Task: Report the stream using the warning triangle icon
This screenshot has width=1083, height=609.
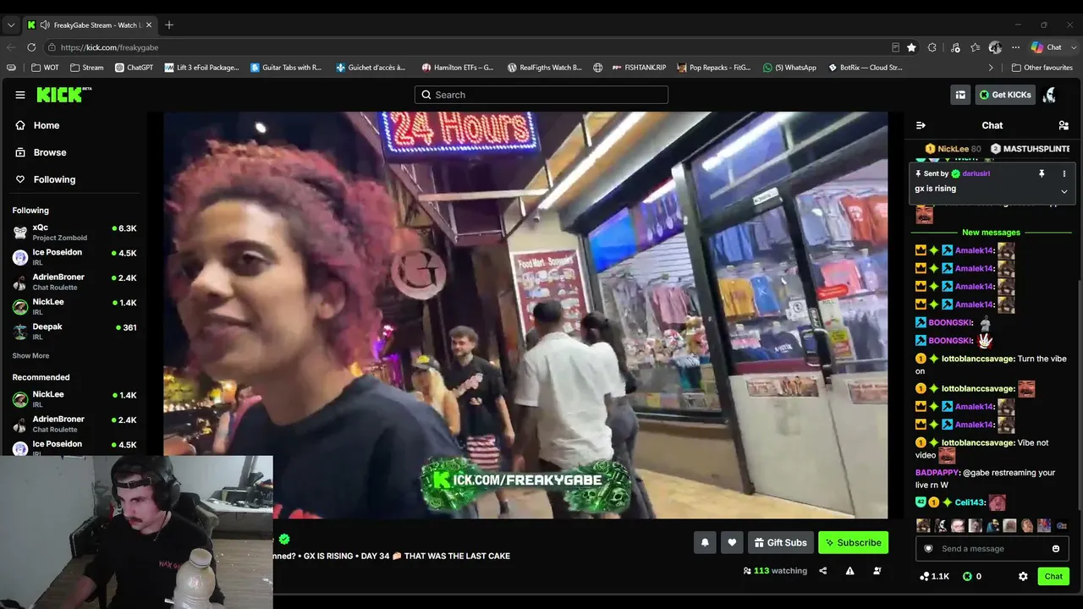Action: [849, 571]
